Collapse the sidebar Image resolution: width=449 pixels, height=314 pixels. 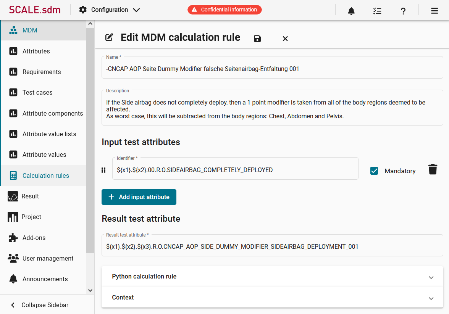coord(47,305)
